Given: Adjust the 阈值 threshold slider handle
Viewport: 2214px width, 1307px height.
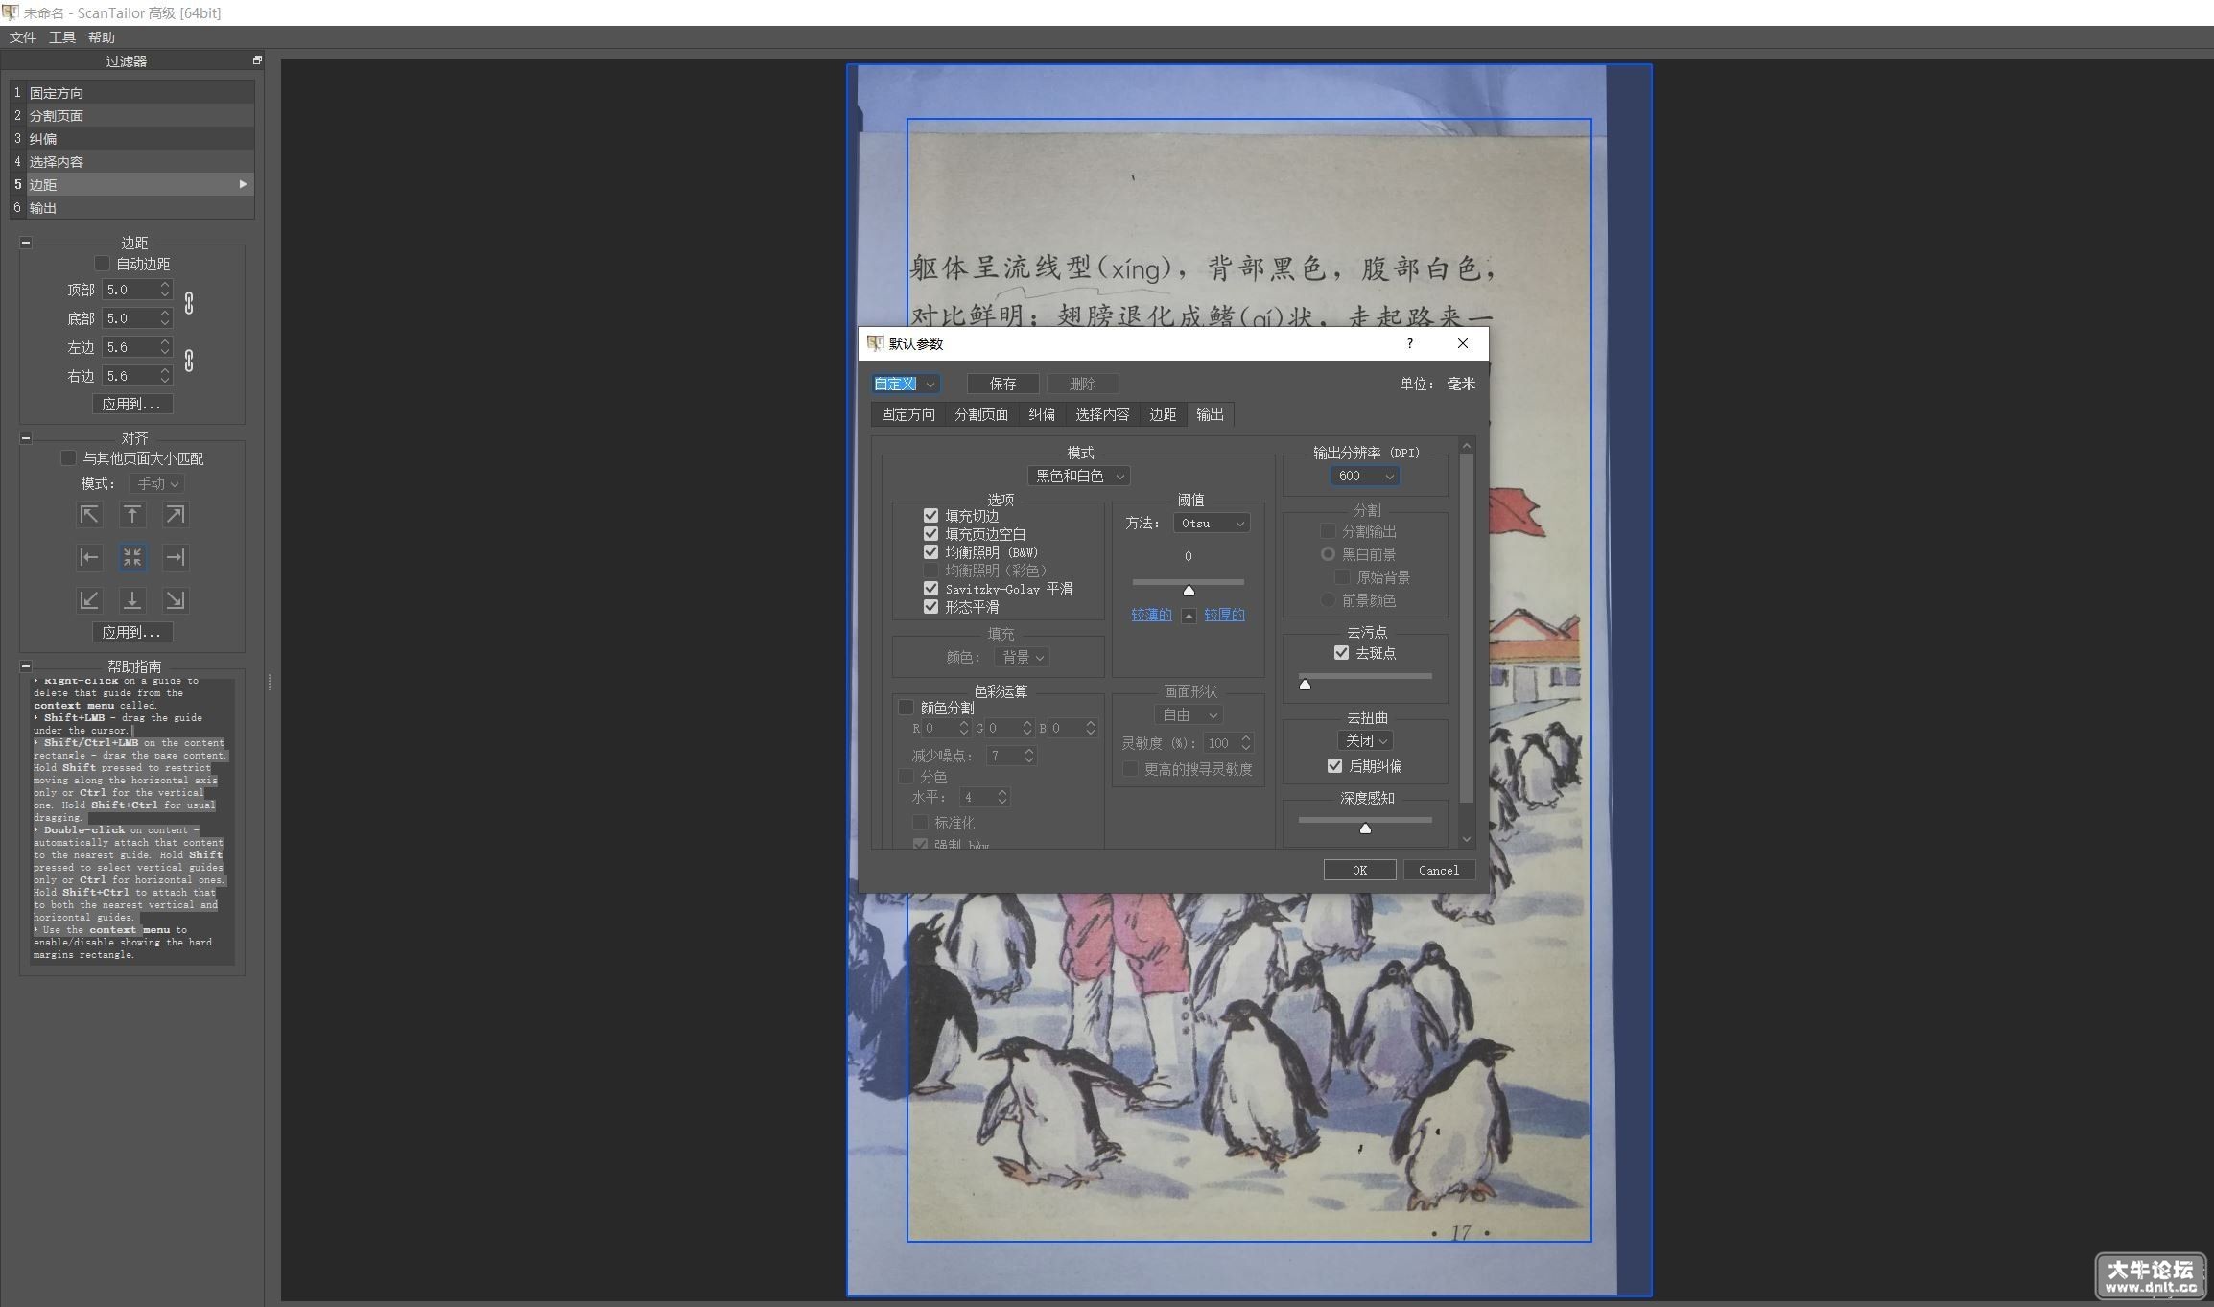Looking at the screenshot, I should click(1189, 590).
